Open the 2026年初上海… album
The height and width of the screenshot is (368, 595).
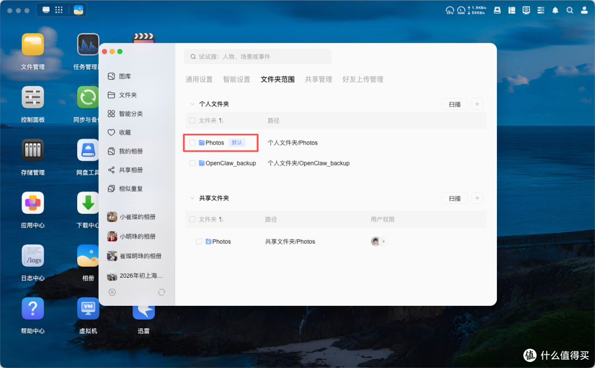click(135, 276)
